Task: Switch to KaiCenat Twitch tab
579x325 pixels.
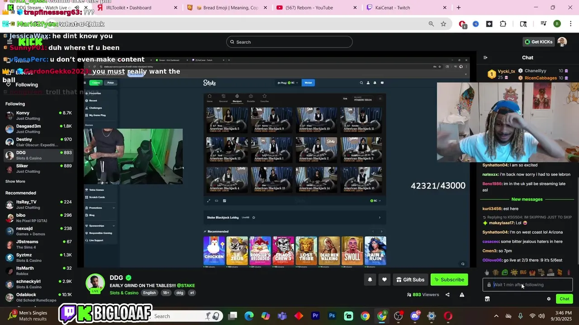Action: (407, 8)
